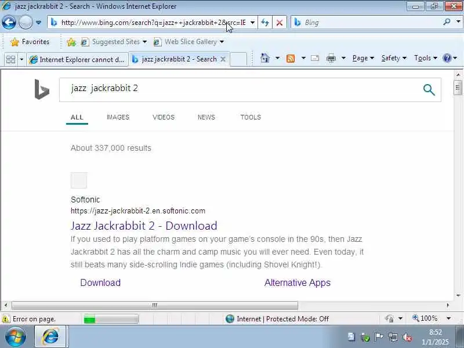Click the orange RSS Feeds icon
The height and width of the screenshot is (348, 464).
tap(291, 59)
